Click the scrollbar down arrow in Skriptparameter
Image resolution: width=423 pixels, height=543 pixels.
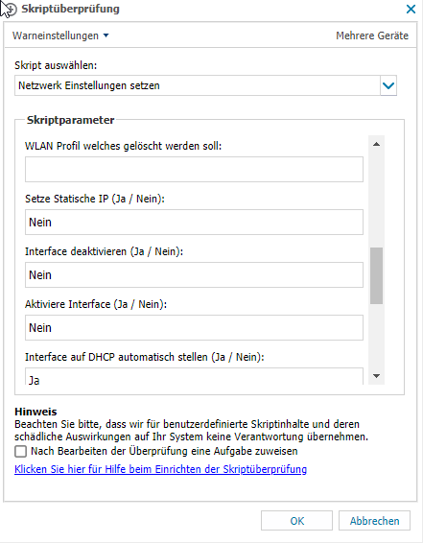(x=377, y=376)
